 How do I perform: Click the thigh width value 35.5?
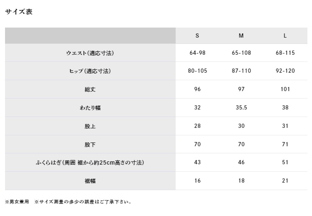coord(241,108)
